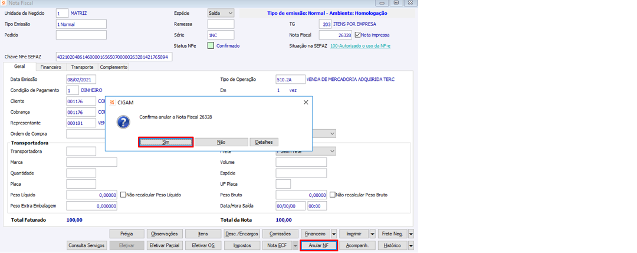Click the Imprimir button
This screenshot has width=637, height=253.
tap(354, 234)
